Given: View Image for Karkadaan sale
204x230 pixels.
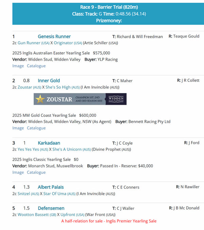Looking at the screenshot, I should click(18, 172).
